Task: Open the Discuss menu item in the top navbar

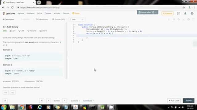Action: click(66, 13)
